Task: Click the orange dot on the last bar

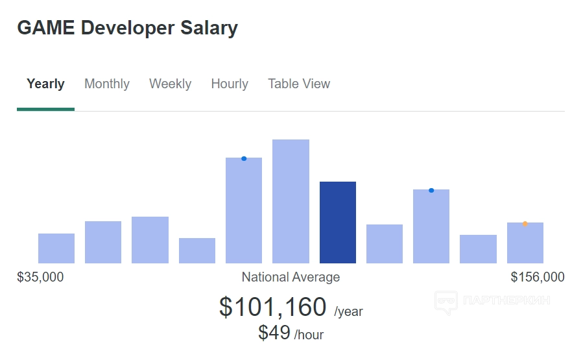Action: [525, 224]
